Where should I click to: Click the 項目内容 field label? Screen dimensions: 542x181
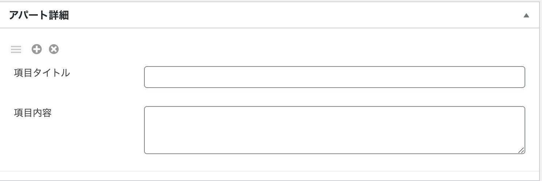click(x=33, y=113)
